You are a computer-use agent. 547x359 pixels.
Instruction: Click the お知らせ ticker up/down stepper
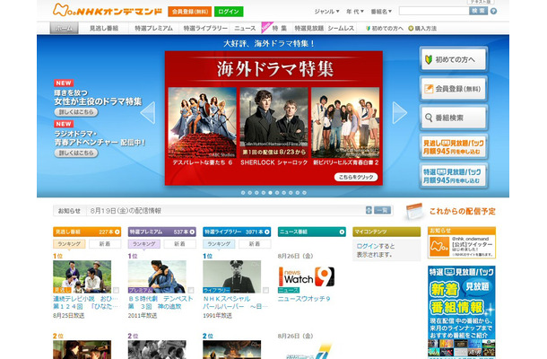369,210
